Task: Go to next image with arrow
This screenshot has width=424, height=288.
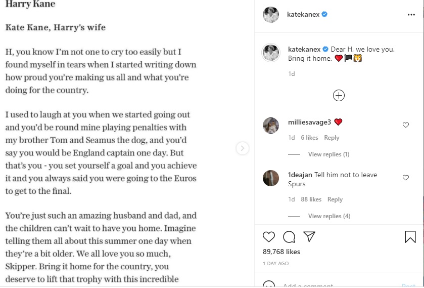Action: [x=243, y=148]
